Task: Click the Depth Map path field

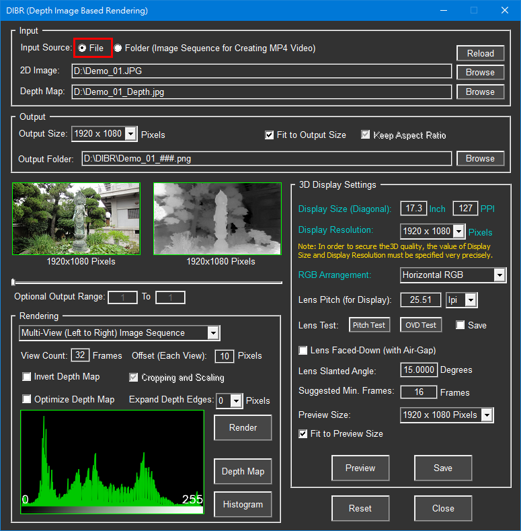Action: (x=262, y=92)
